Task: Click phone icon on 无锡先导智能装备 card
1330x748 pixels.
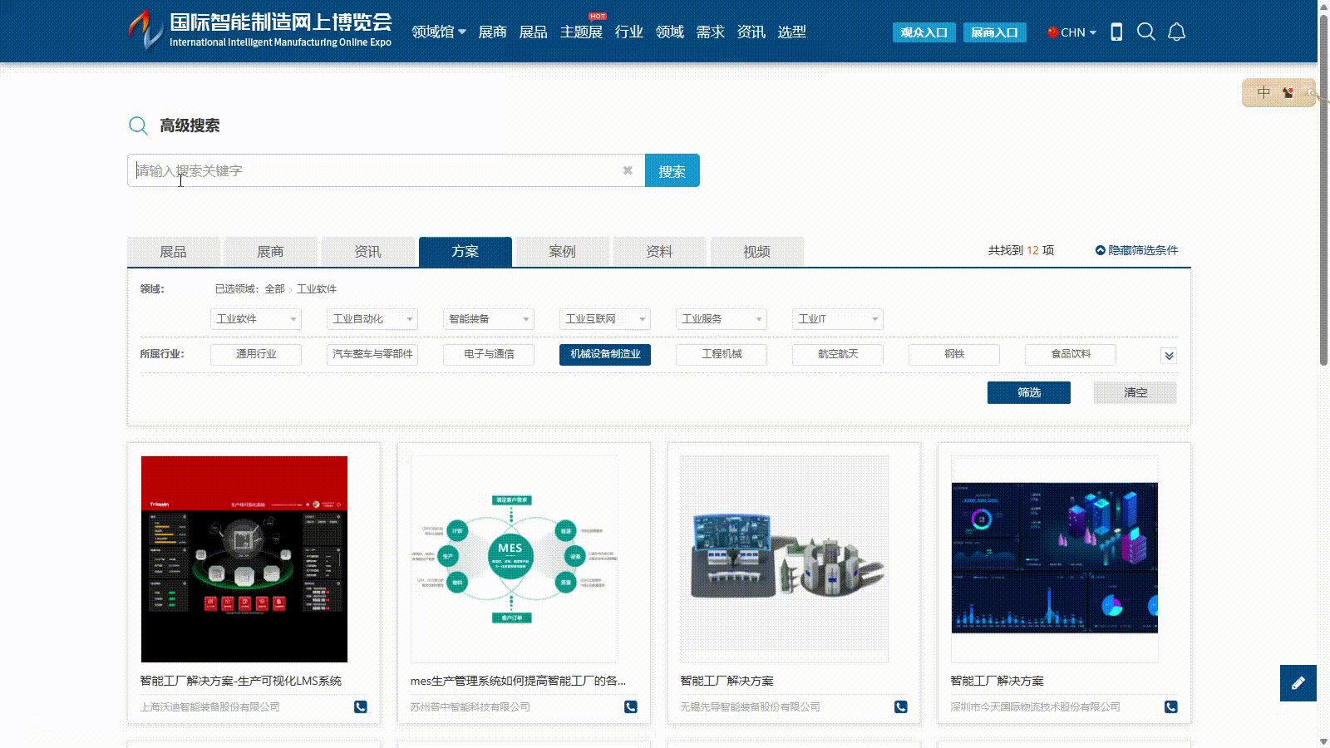Action: [900, 706]
